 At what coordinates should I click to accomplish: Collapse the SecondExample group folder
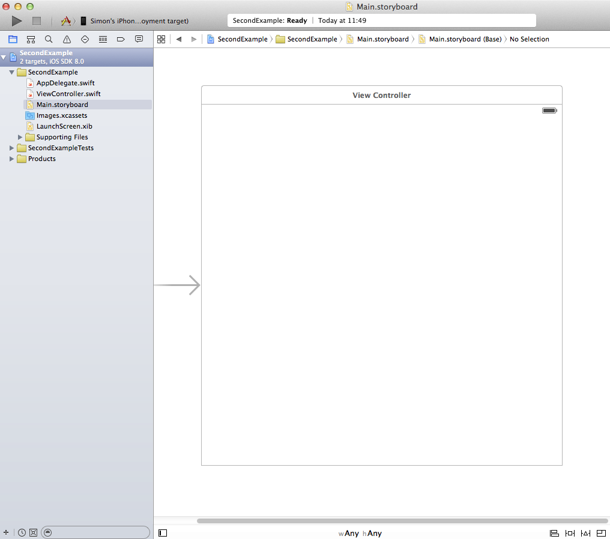11,73
